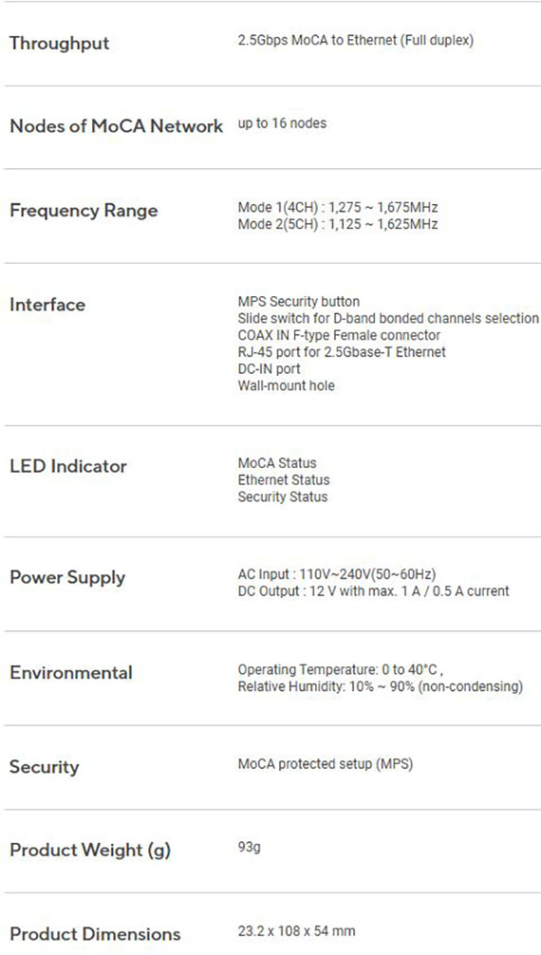
Task: Click the Power Supply heading
Action: [x=67, y=577]
